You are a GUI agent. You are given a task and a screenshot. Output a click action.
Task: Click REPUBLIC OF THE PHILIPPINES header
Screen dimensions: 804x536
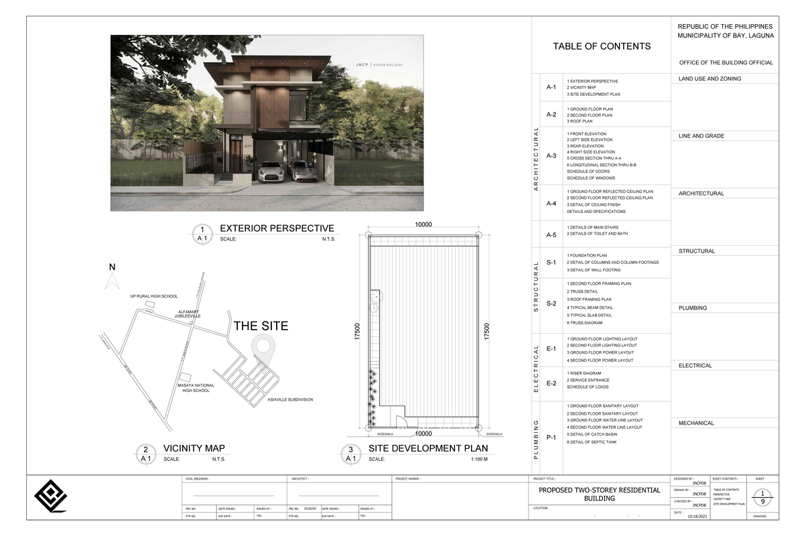point(726,25)
